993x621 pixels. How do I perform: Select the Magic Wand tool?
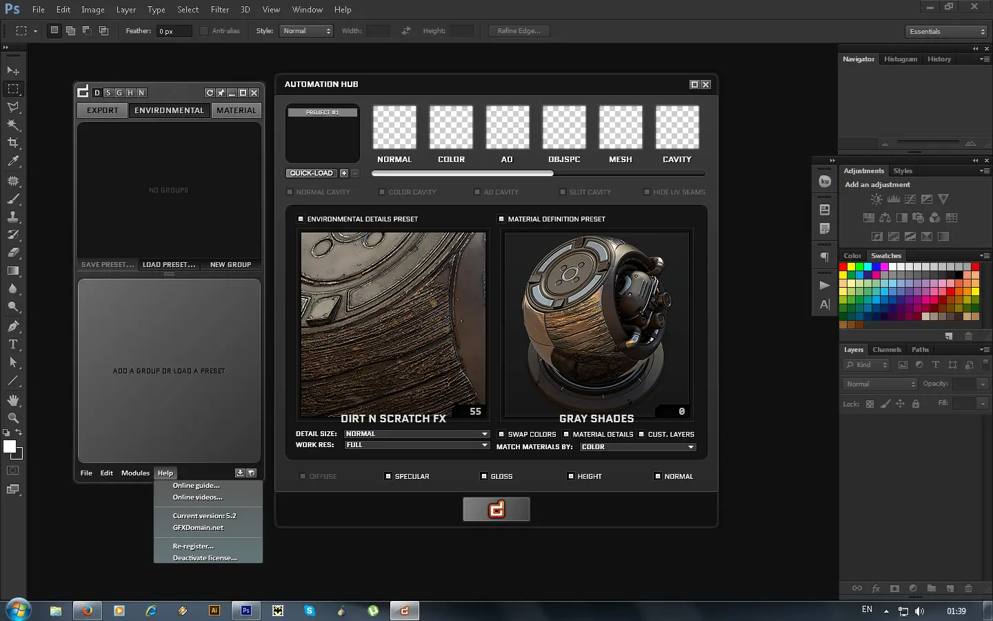[x=13, y=125]
